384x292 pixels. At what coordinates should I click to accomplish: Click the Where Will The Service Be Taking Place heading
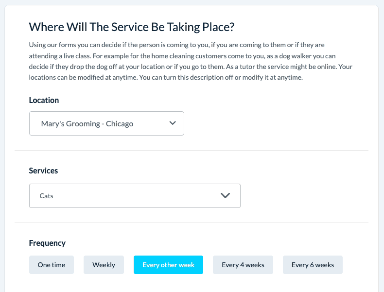click(x=132, y=27)
